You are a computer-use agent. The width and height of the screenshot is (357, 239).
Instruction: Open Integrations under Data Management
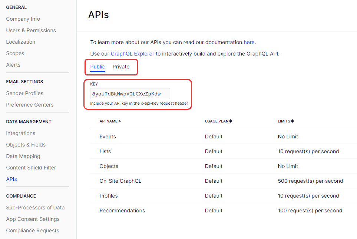(x=21, y=133)
